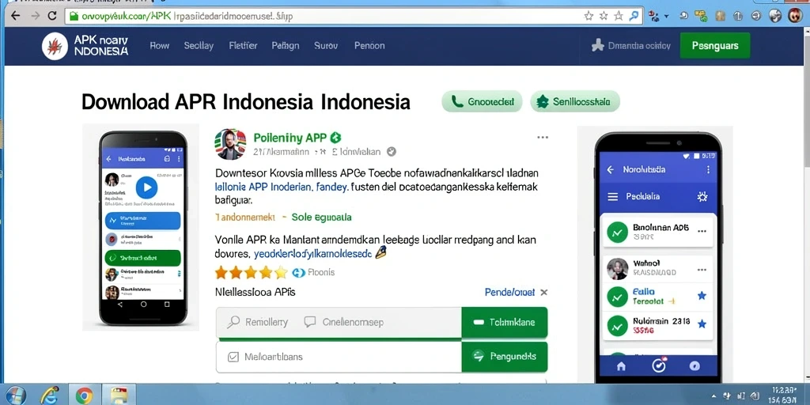Open the Fletfier menu item
The height and width of the screenshot is (405, 810).
pyautogui.click(x=243, y=45)
